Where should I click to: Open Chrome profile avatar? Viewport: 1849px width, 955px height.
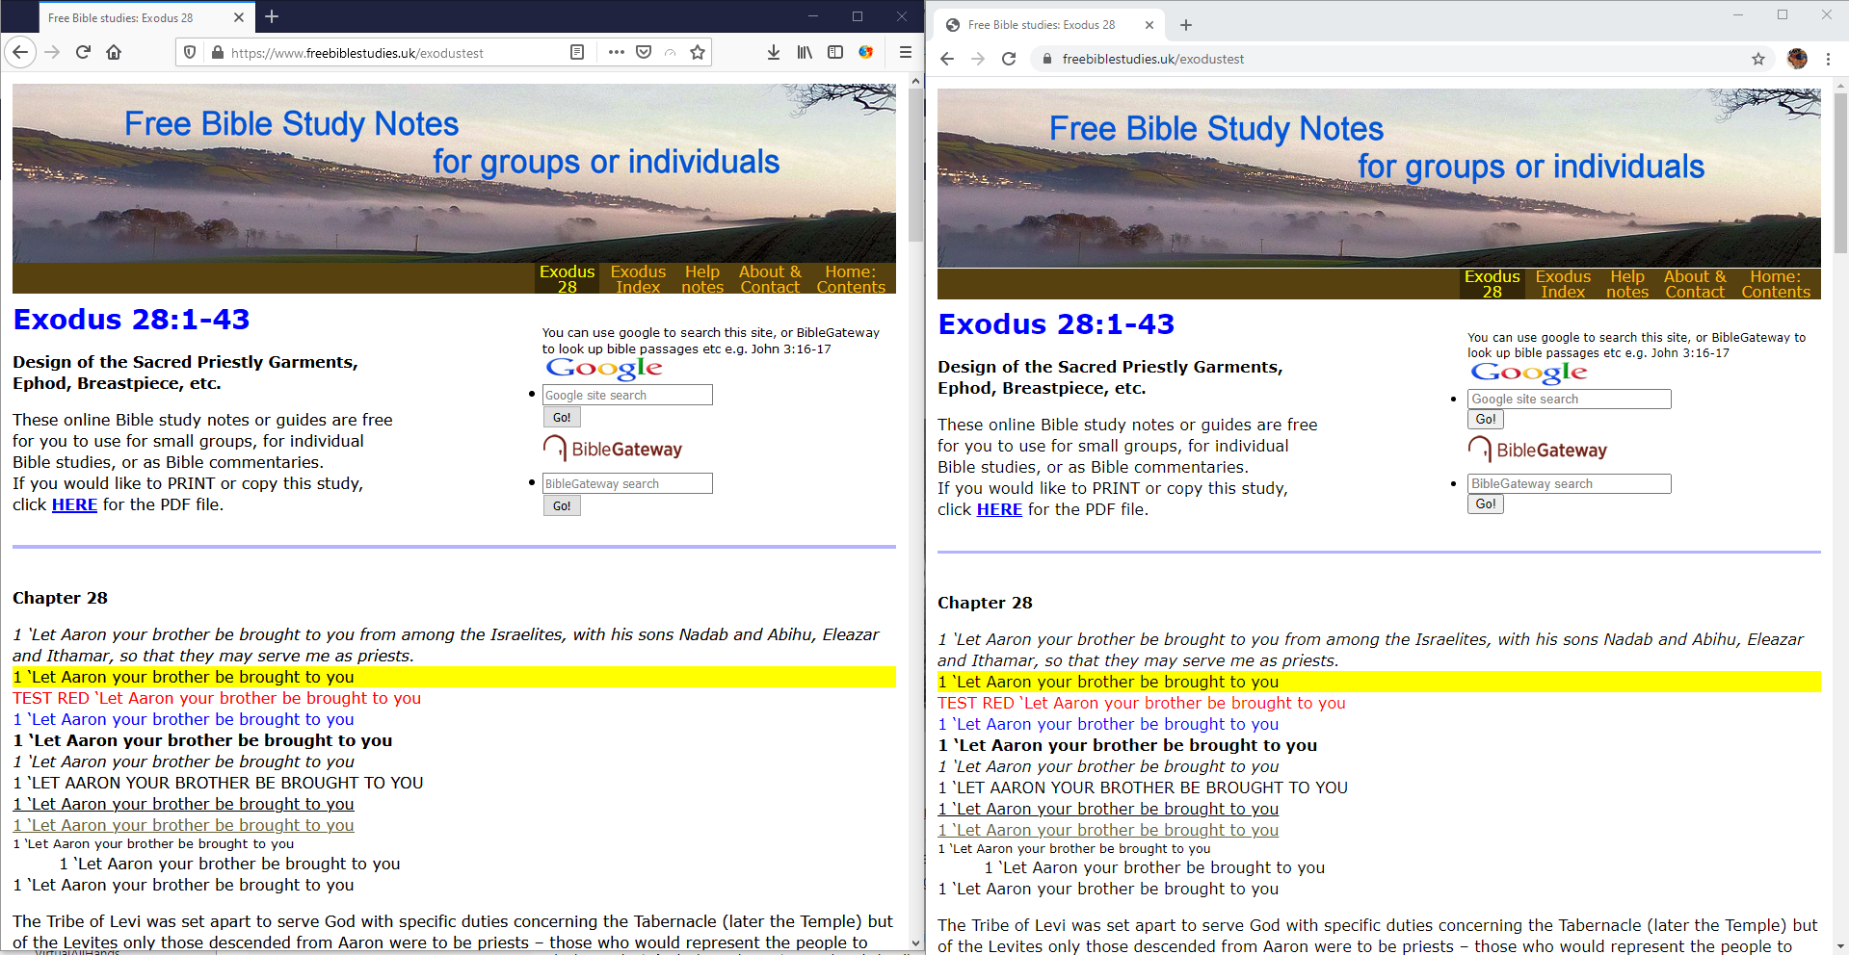tap(1797, 59)
